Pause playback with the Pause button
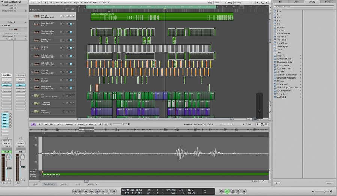 (108, 191)
